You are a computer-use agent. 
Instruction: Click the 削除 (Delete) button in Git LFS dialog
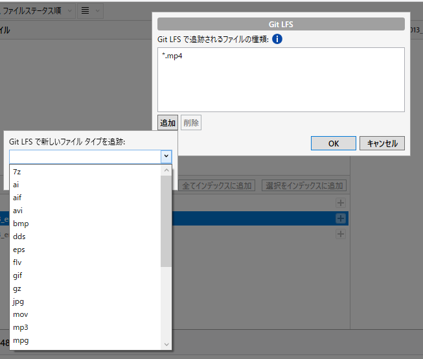click(x=191, y=123)
